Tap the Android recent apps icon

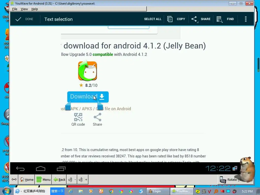tap(61, 169)
